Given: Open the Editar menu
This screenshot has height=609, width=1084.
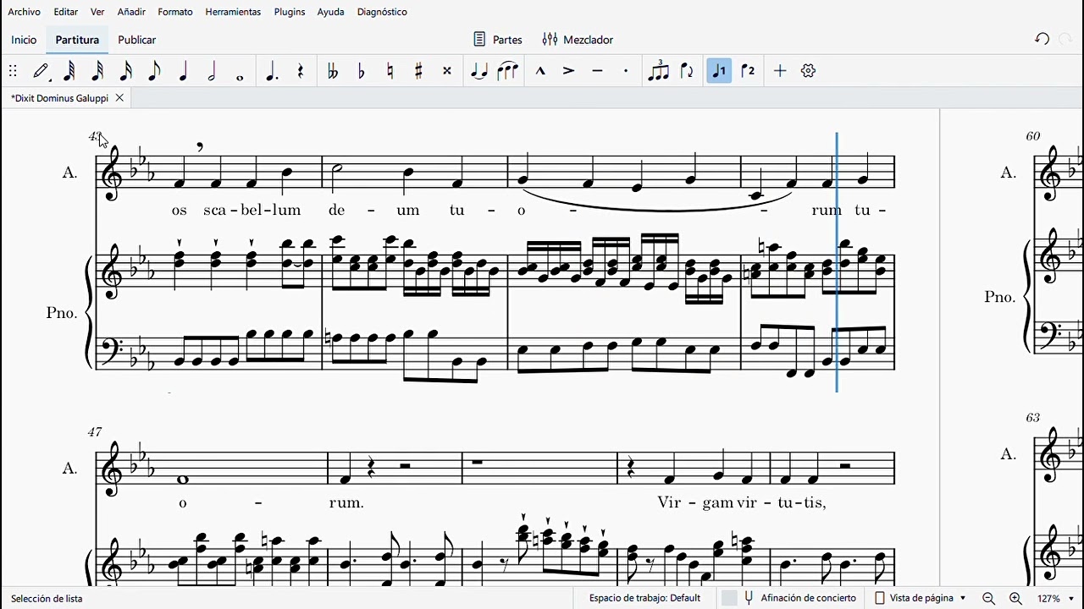Looking at the screenshot, I should (x=66, y=12).
